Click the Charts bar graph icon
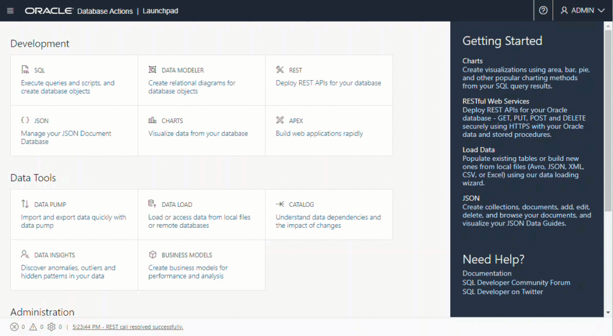 (x=153, y=120)
